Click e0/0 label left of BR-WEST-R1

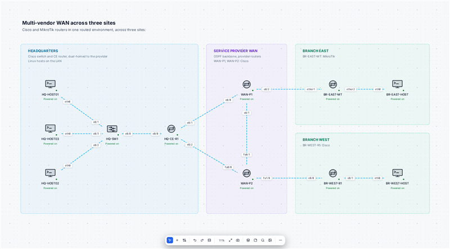(x=311, y=178)
